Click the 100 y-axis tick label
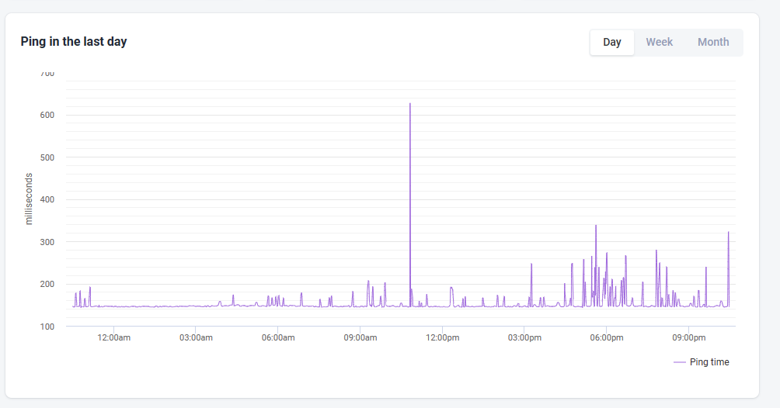 click(x=47, y=327)
